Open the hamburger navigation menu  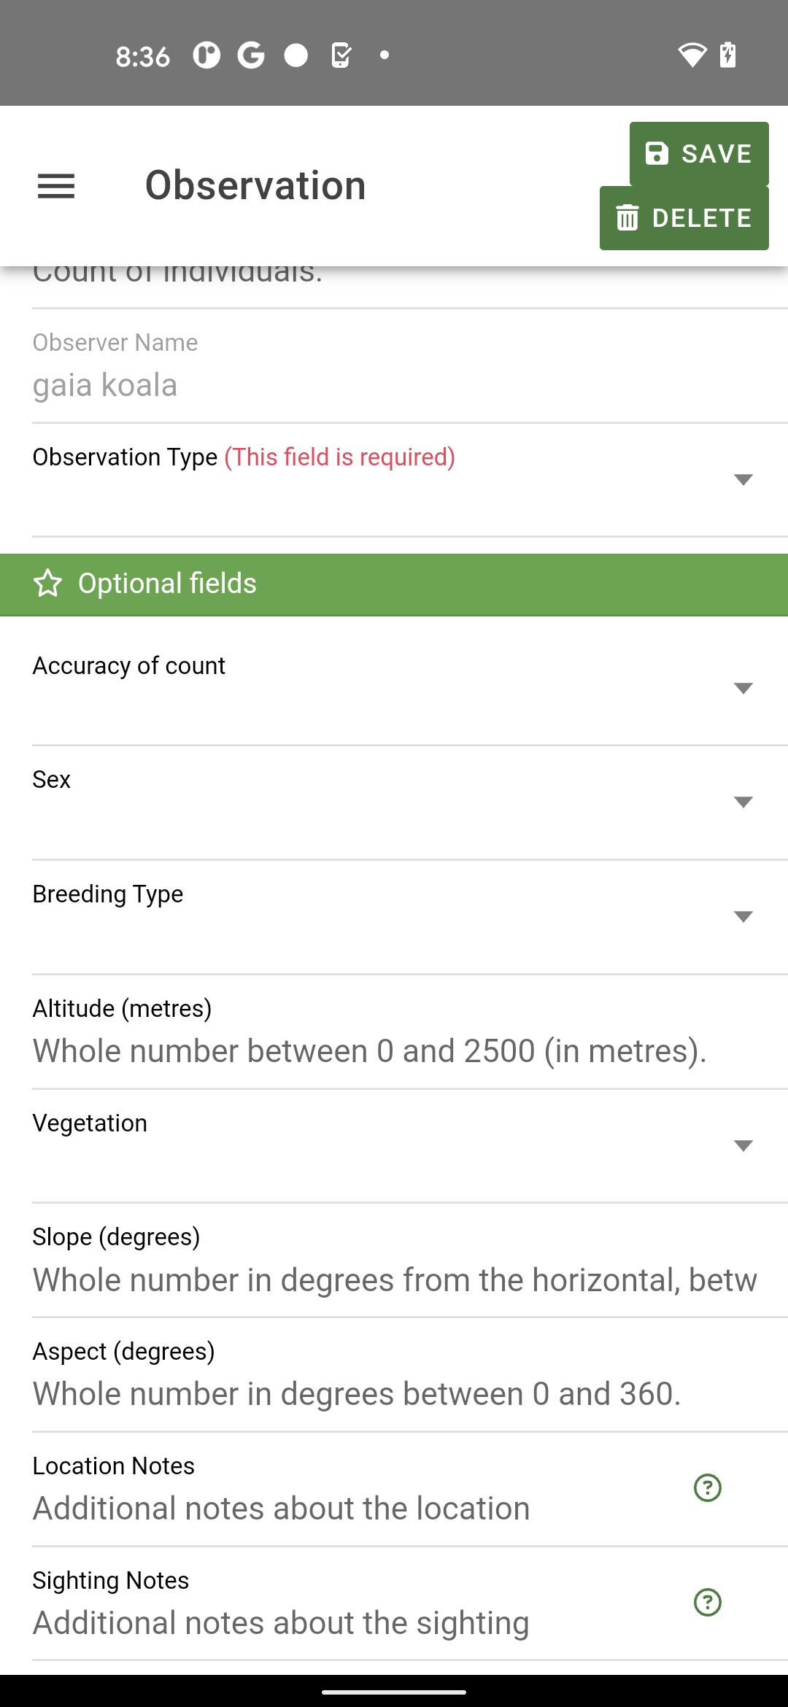(56, 186)
